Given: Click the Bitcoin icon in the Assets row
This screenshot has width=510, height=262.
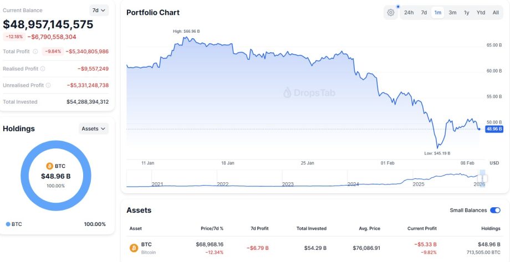Looking at the screenshot, I should pyautogui.click(x=134, y=248).
